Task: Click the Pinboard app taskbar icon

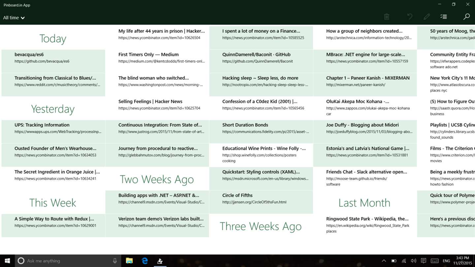Action: click(x=160, y=261)
